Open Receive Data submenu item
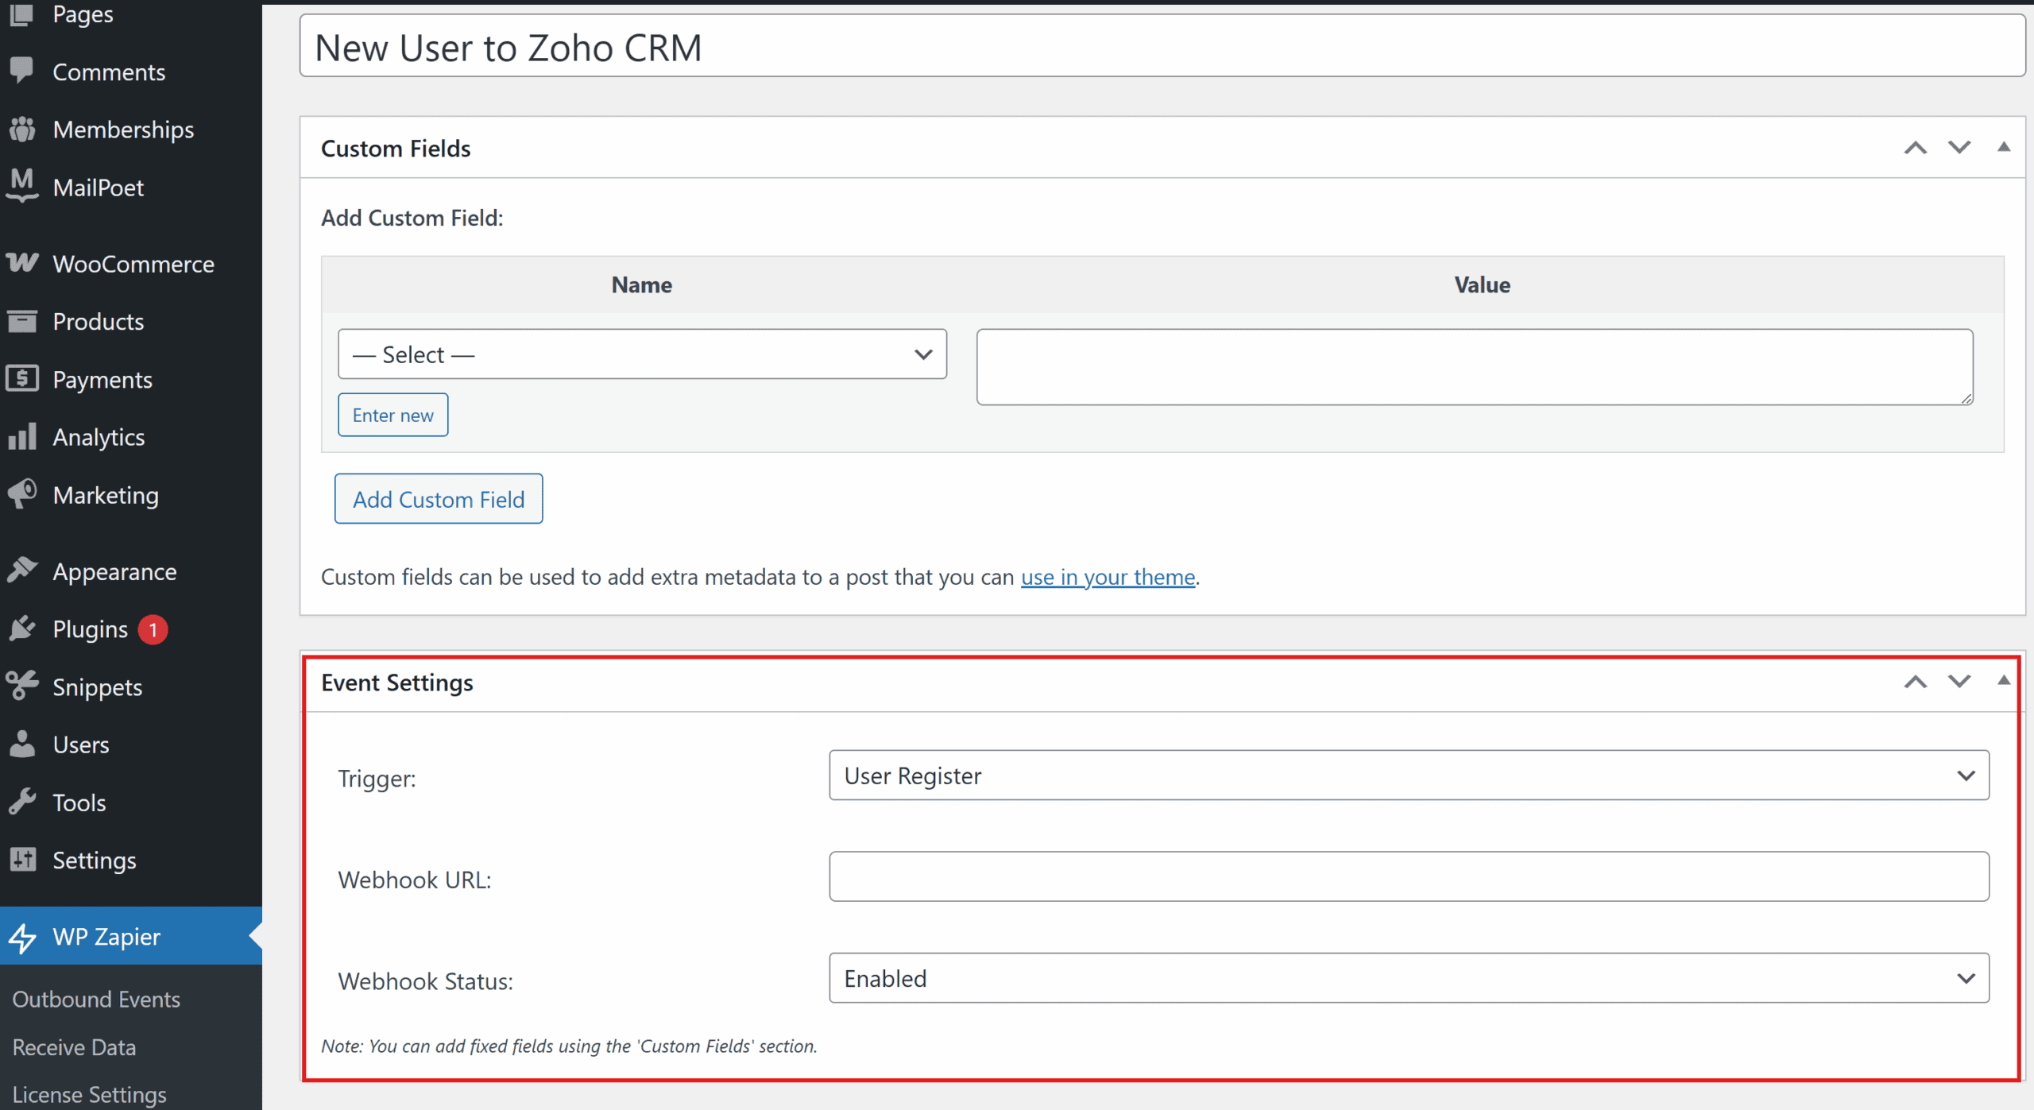The image size is (2034, 1110). [x=74, y=1047]
